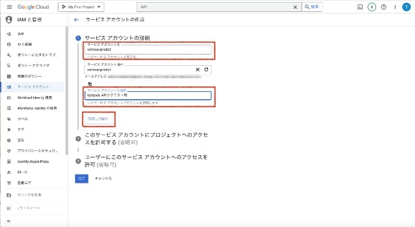Image resolution: width=415 pixels, height=227 pixels.
Task: Open the notifications badge showing 2
Action: [372, 7]
